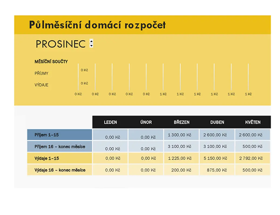This screenshot has height=215, width=280.
Task: Click the PŘÍJMY label in chart
Action: 42,73
